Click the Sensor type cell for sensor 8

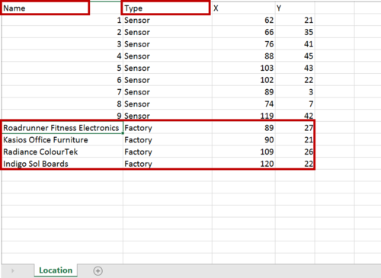168,104
